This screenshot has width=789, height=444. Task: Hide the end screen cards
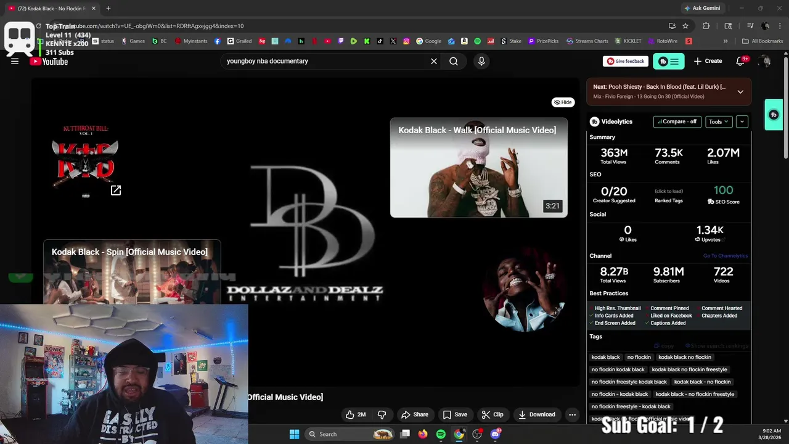tap(563, 102)
